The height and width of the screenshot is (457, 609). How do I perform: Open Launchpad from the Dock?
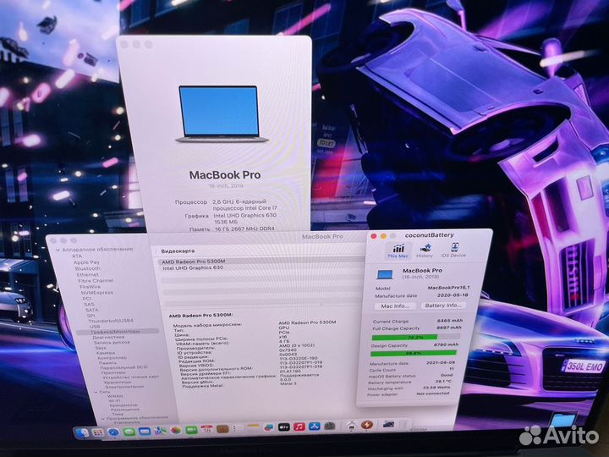point(98,432)
